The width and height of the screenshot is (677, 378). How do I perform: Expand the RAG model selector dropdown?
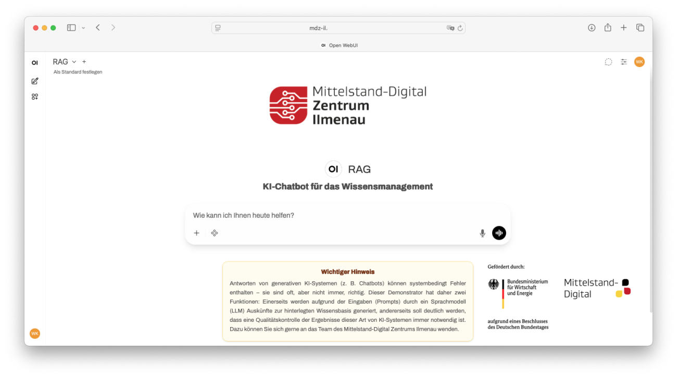click(x=65, y=62)
